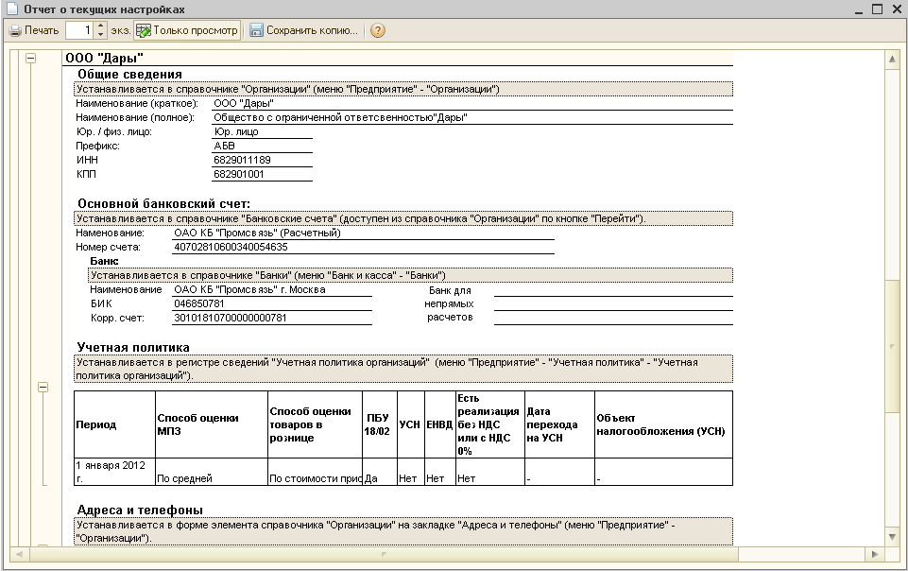908x571 pixels.
Task: Click the document icon in the title bar
Action: [11, 9]
